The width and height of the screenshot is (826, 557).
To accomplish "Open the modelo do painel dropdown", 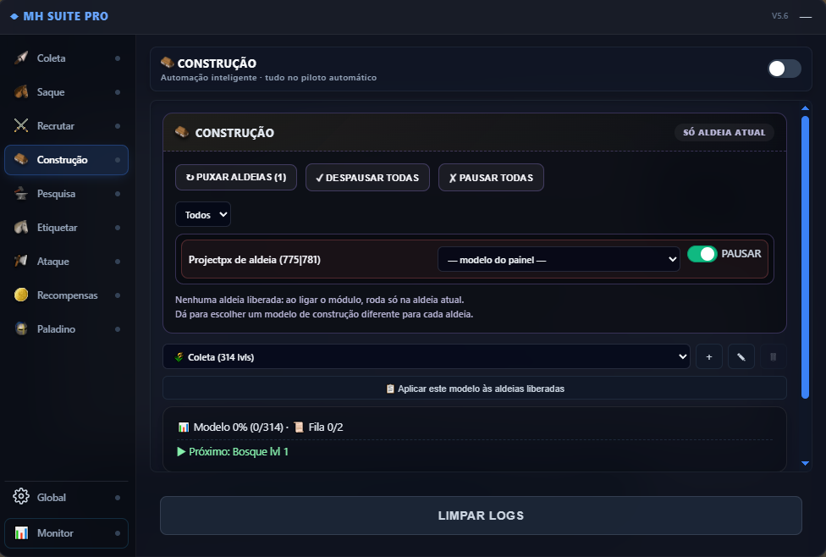I will (559, 259).
